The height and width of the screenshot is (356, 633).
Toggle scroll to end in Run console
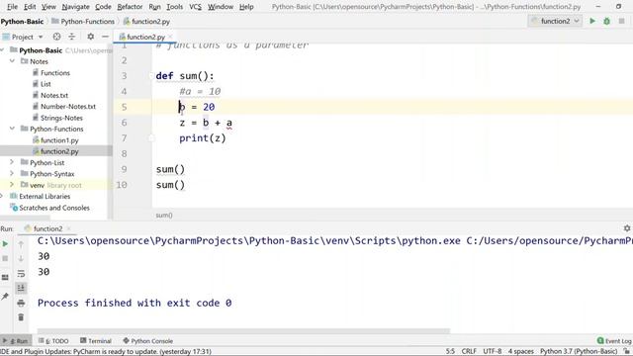click(x=21, y=288)
